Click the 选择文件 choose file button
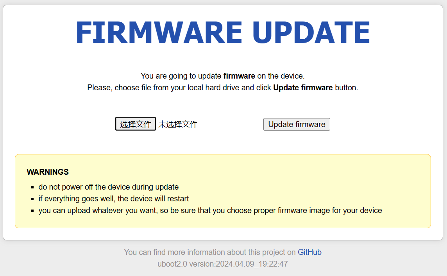The image size is (447, 276). tap(136, 124)
